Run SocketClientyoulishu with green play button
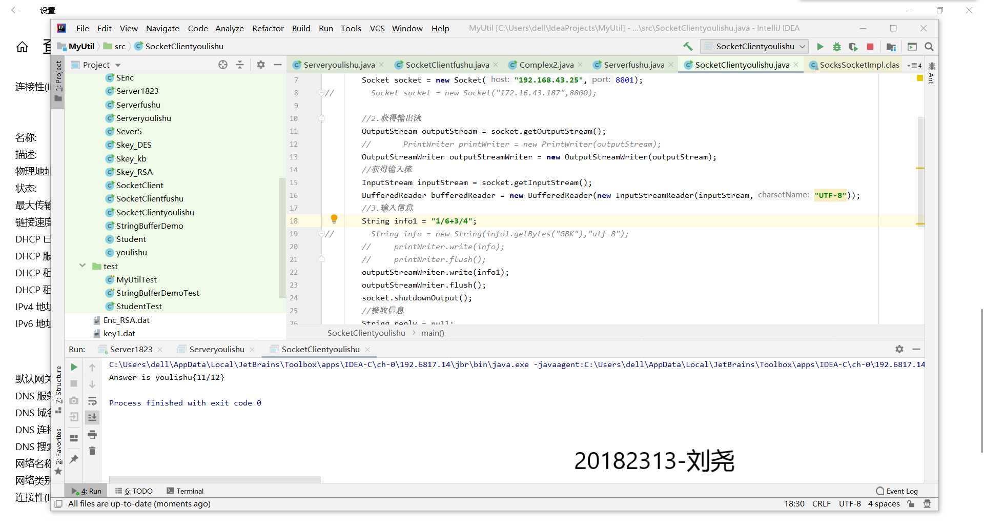984x528 pixels. (820, 47)
